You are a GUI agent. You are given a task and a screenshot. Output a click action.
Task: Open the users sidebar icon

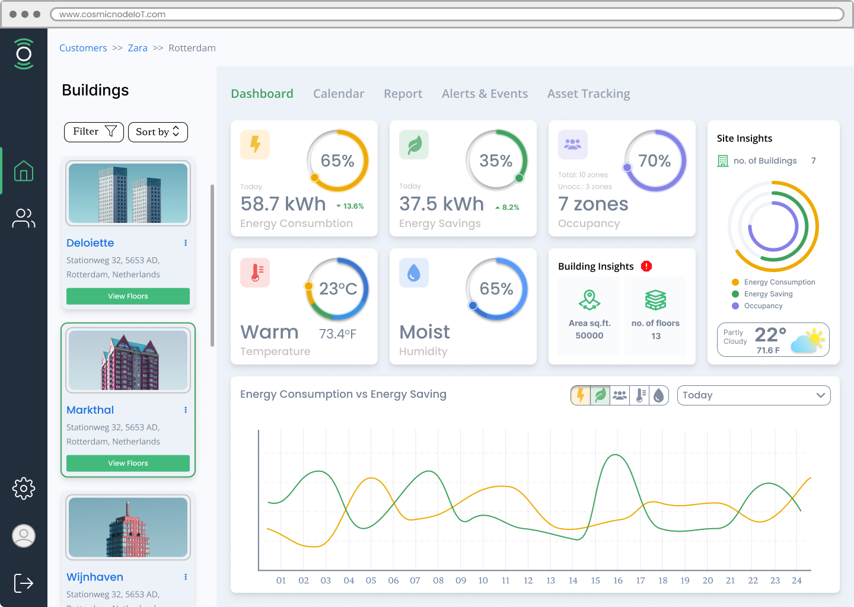click(x=24, y=218)
